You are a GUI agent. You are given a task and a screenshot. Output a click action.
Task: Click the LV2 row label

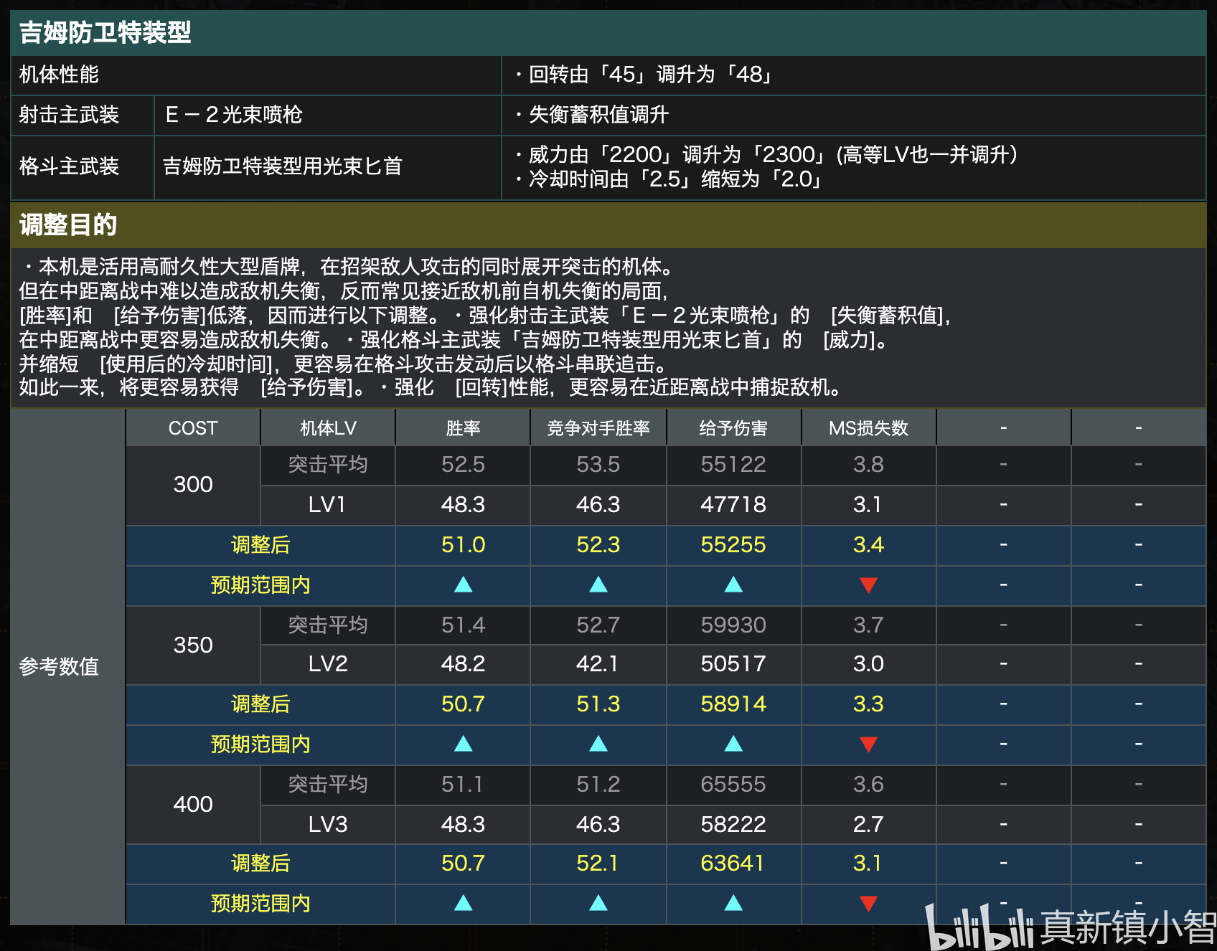pos(328,663)
